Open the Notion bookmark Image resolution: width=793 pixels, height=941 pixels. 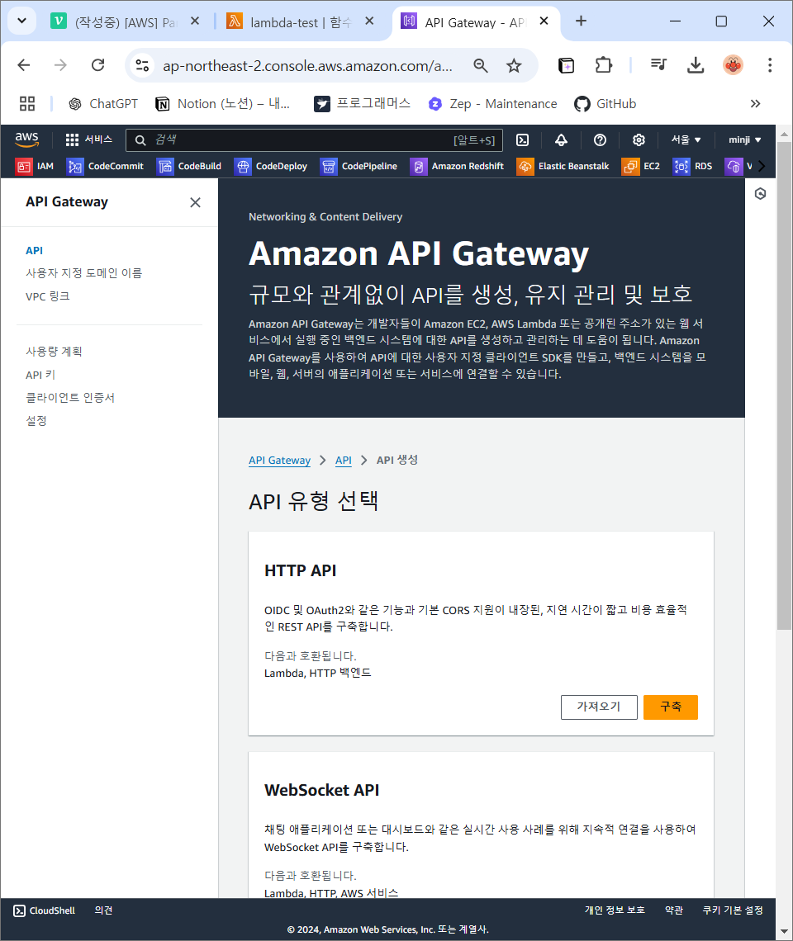(x=223, y=104)
